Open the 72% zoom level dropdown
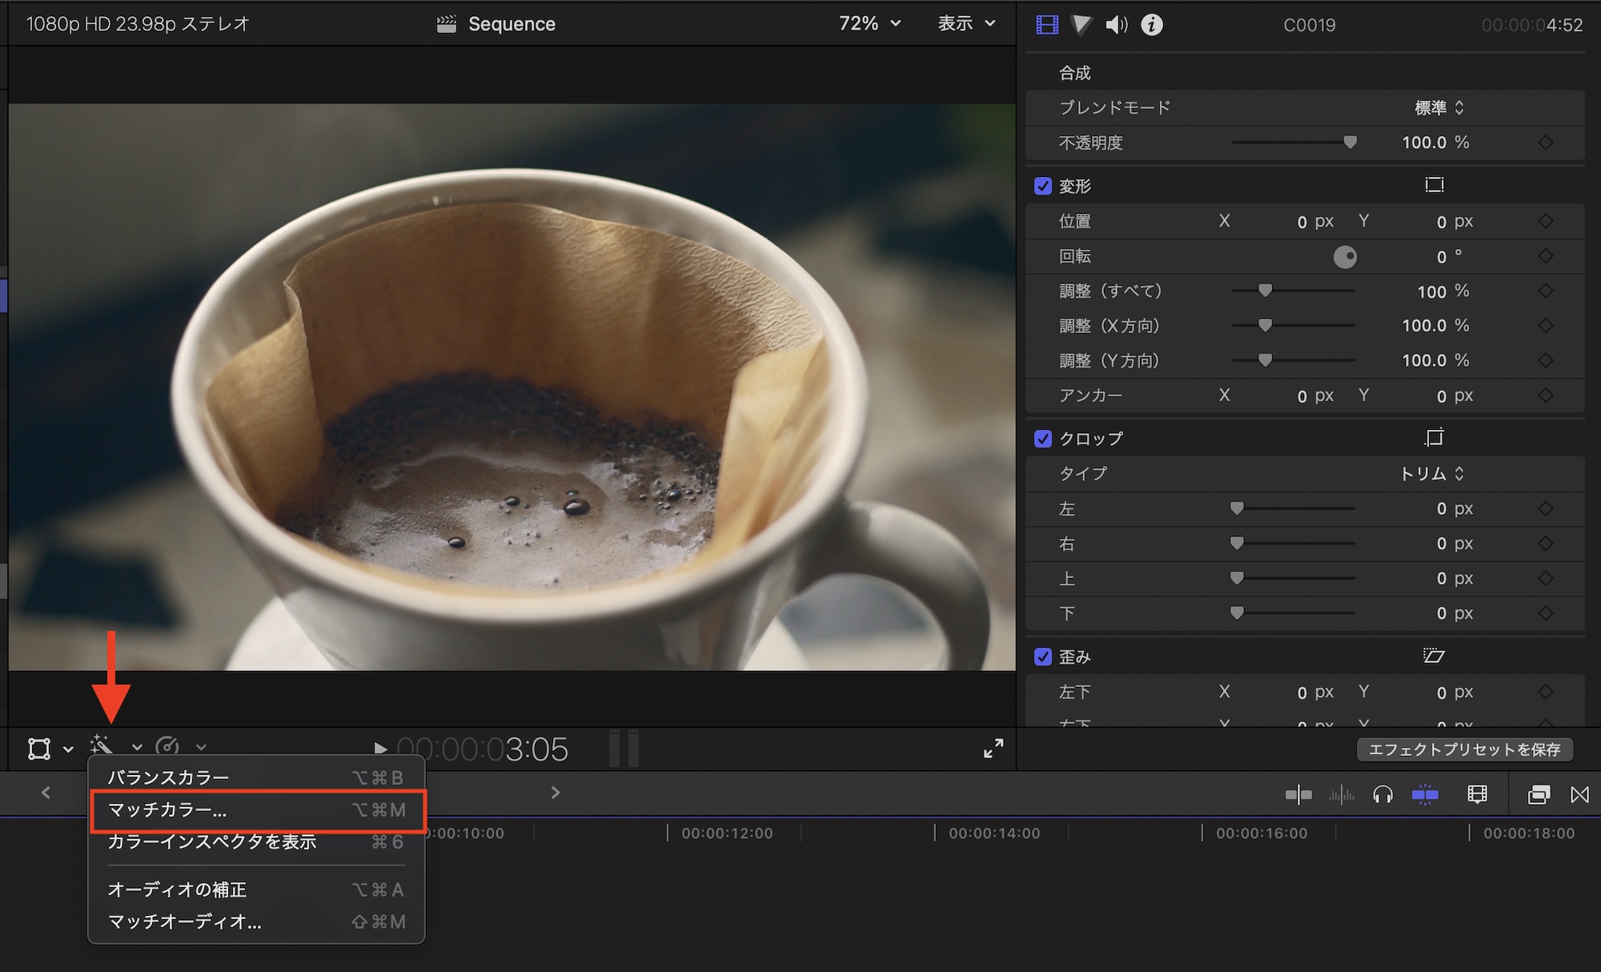This screenshot has height=972, width=1601. pyautogui.click(x=870, y=24)
